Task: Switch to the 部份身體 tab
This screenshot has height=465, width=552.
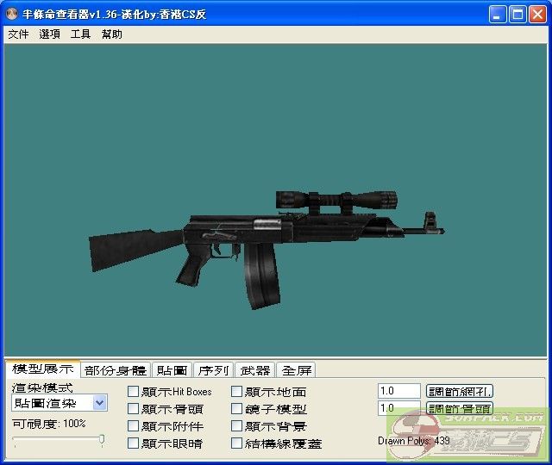Action: tap(116, 370)
